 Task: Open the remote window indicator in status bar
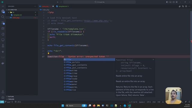pyautogui.click(x=2, y=102)
